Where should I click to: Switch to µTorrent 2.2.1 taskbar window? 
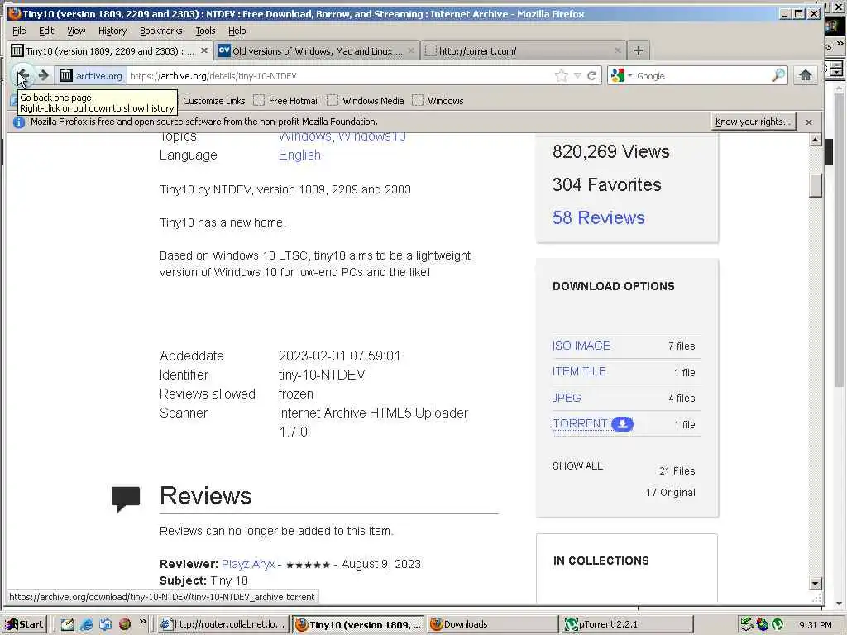point(627,624)
